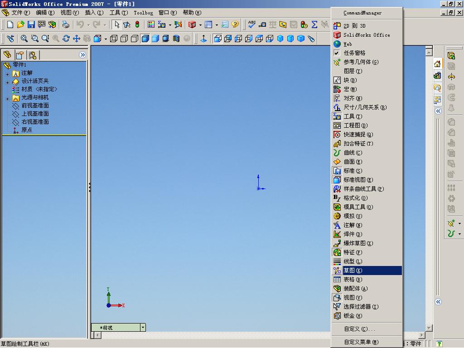Open the PropertyManager tab
Image resolution: width=464 pixels, height=348 pixels.
tap(20, 55)
